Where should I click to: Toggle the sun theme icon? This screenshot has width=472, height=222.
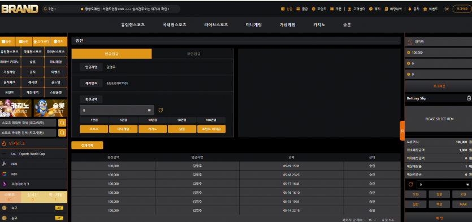447,9
